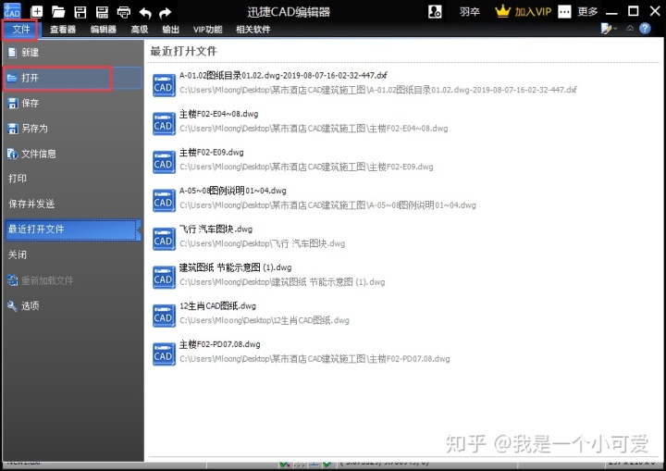
Task: Click the 羽卒 username label
Action: click(469, 11)
